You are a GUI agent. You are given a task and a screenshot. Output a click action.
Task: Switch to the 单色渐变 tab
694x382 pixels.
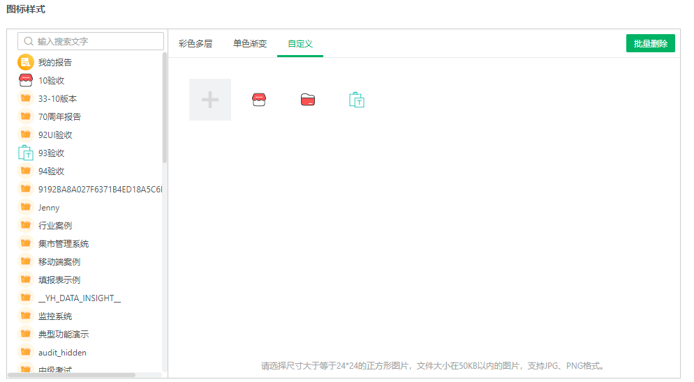(250, 43)
